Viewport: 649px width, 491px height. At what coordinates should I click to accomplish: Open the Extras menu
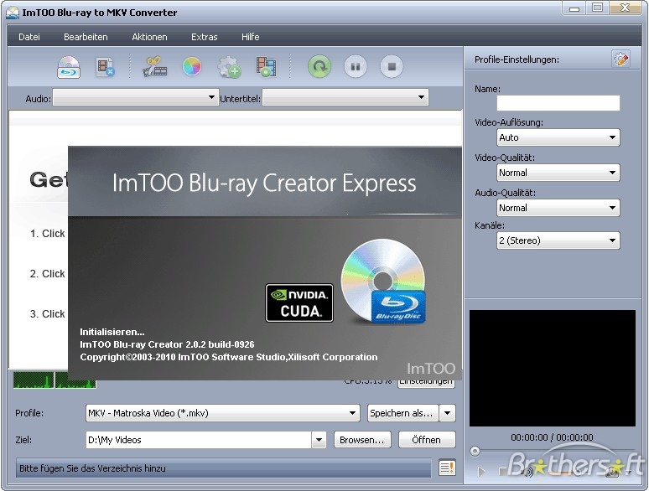204,37
